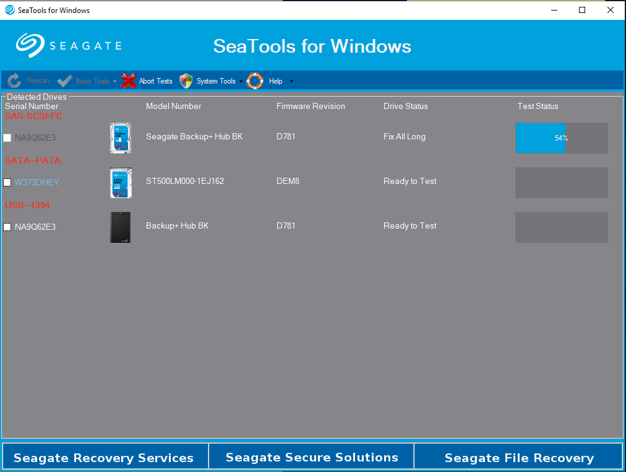Screen dimensions: 626x472
Task: Open System Tools via its shield icon
Action: (x=186, y=81)
